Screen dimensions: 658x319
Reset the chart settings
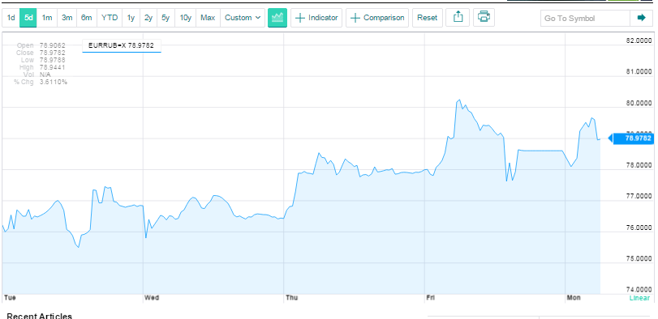tap(428, 18)
